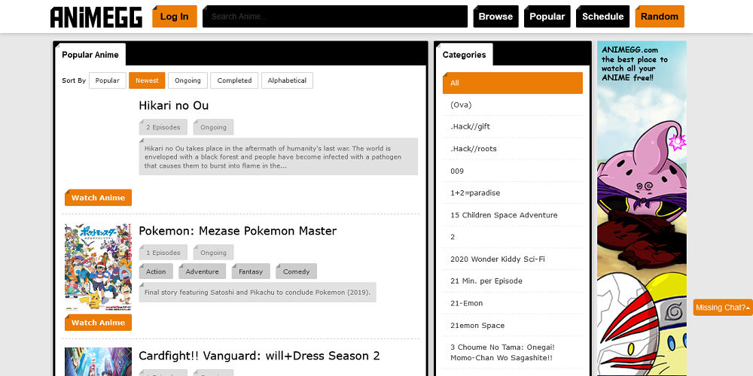Select the .Hack//roots category
Screen dimensions: 753x376
512,149
